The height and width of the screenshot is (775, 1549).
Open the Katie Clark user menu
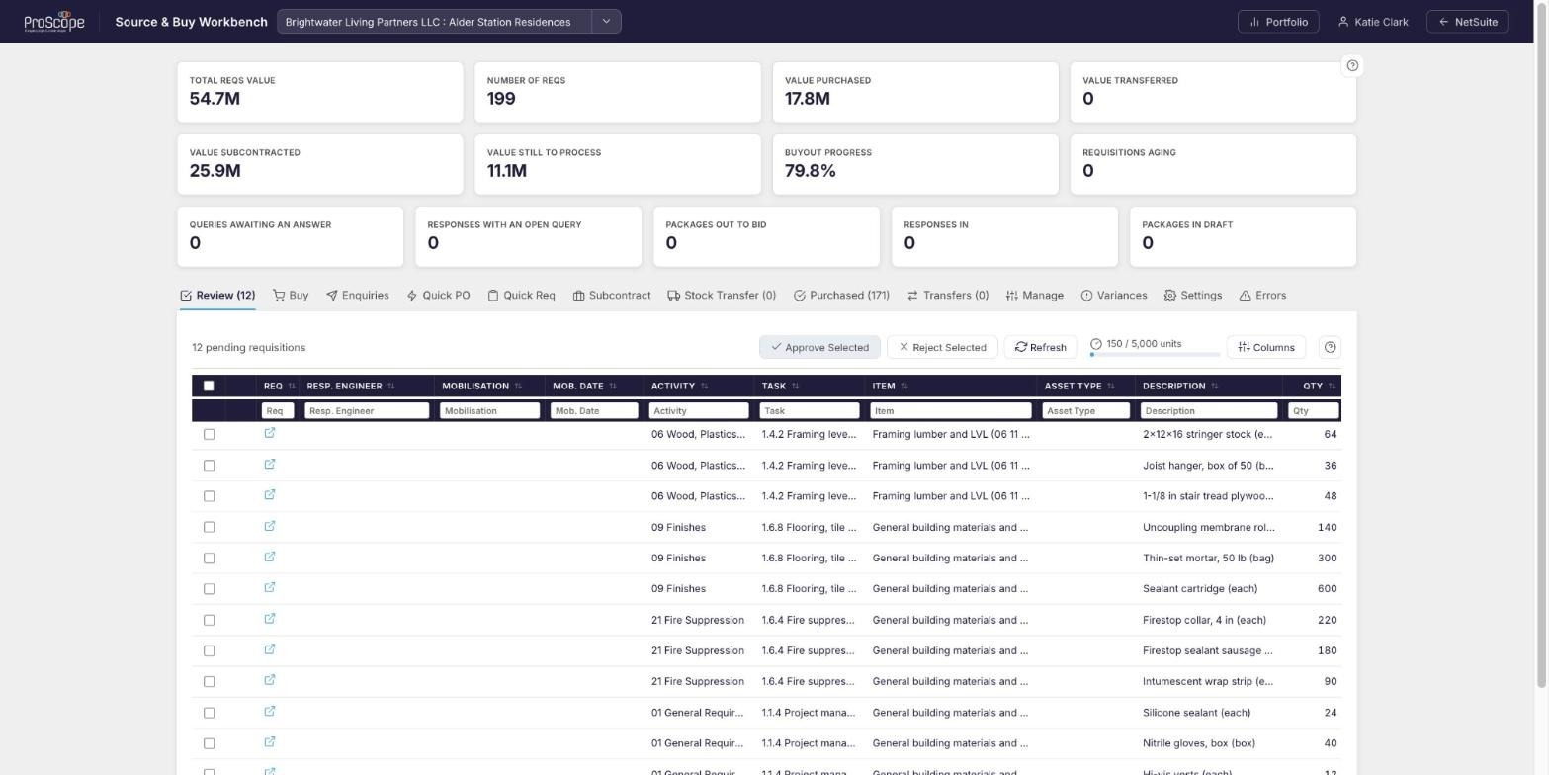pos(1373,22)
